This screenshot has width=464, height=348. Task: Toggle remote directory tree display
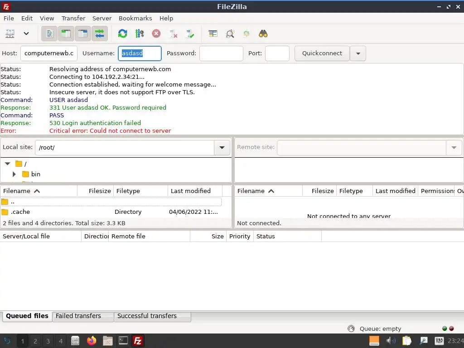83,34
